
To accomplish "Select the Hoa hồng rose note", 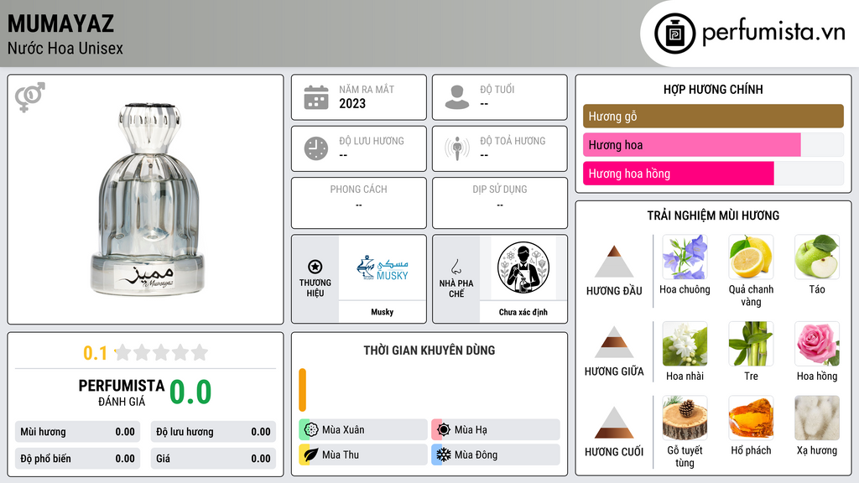I will [x=817, y=343].
